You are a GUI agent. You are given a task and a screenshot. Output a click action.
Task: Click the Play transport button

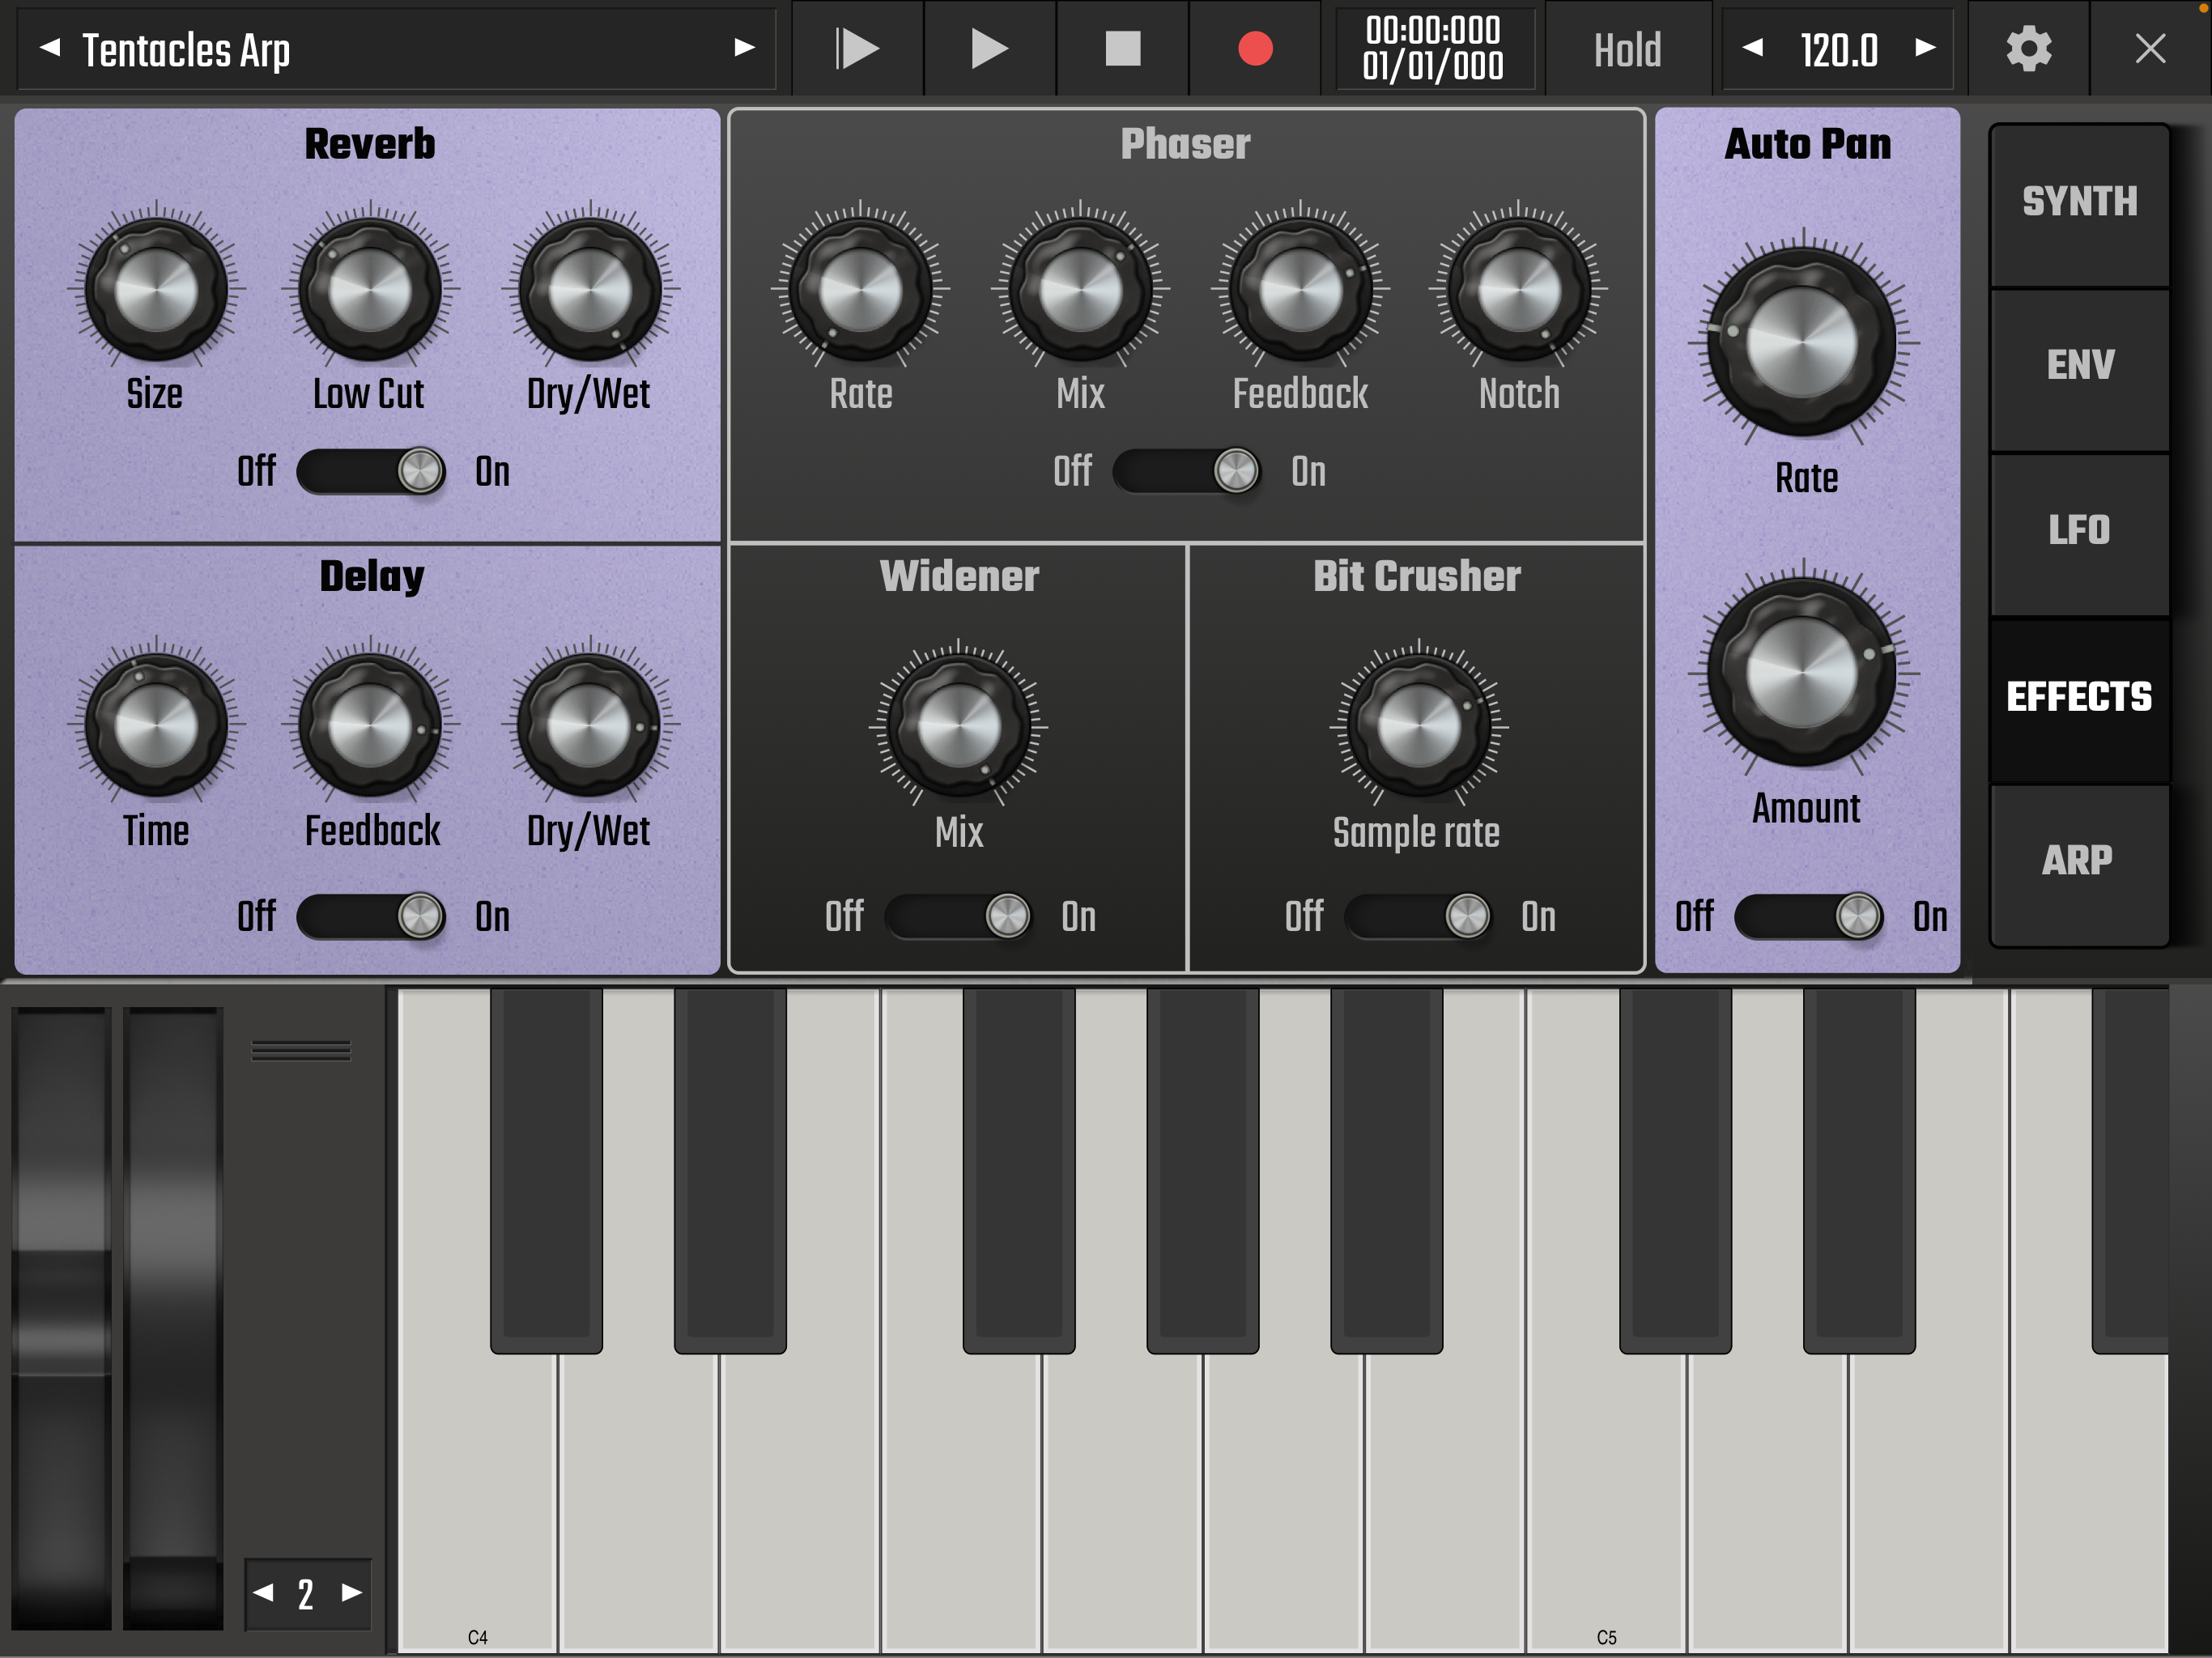[989, 48]
